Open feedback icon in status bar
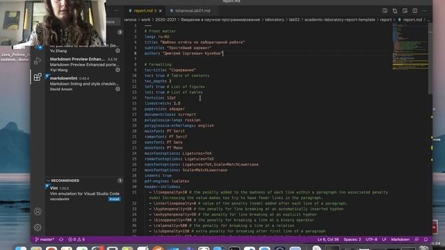The height and width of the screenshot is (250, 445). (x=416, y=240)
